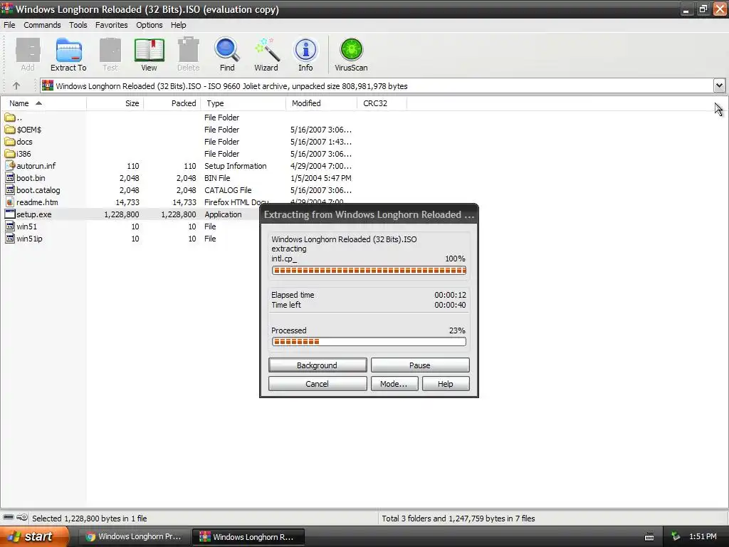Screen dimensions: 729x547
Task: Select the autorun.inf file name
Action: point(36,166)
